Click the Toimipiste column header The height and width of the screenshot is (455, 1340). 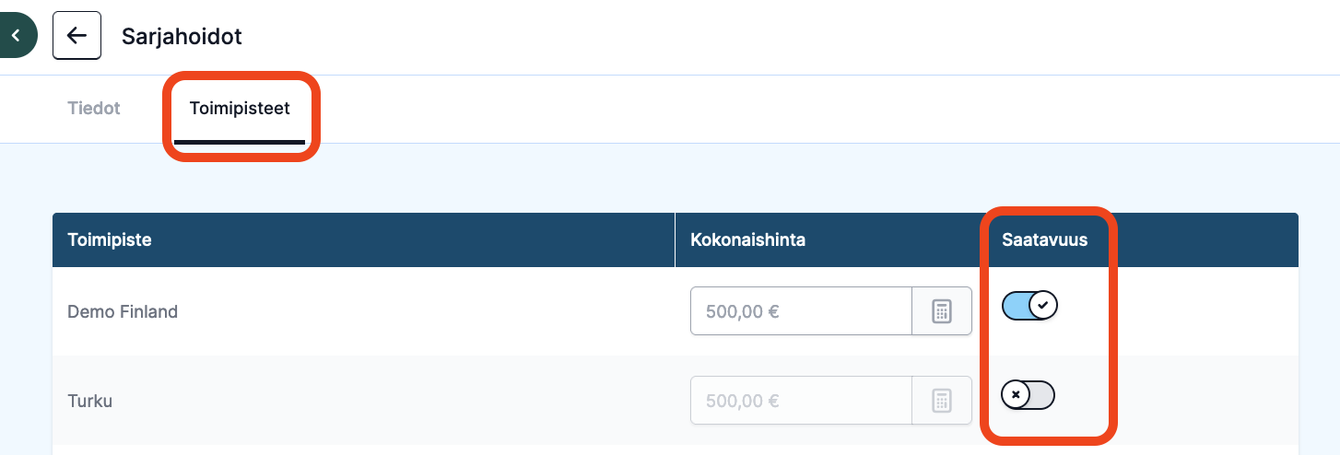(110, 240)
